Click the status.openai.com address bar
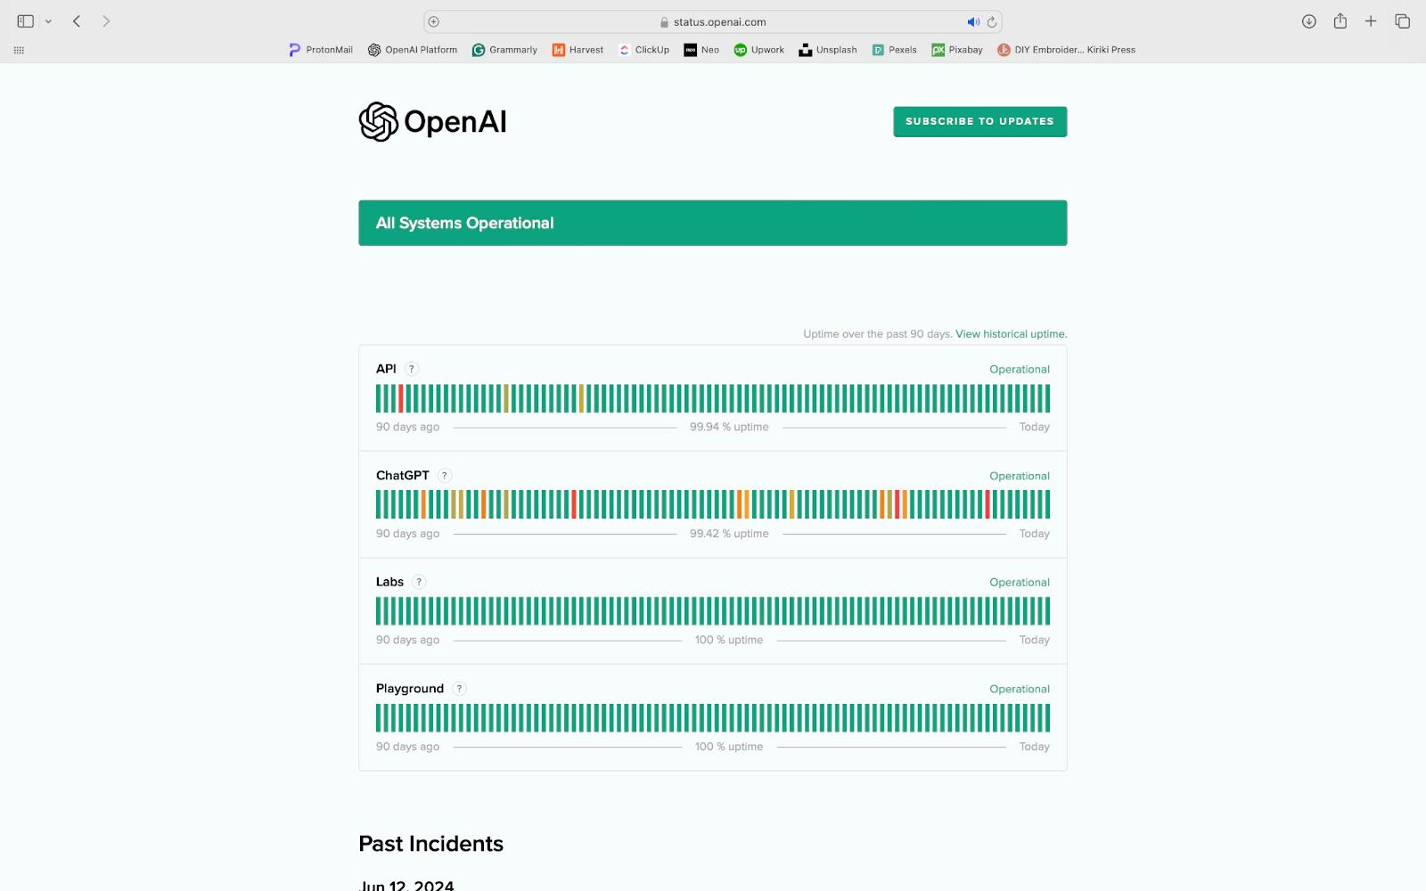This screenshot has width=1426, height=891. (x=713, y=21)
